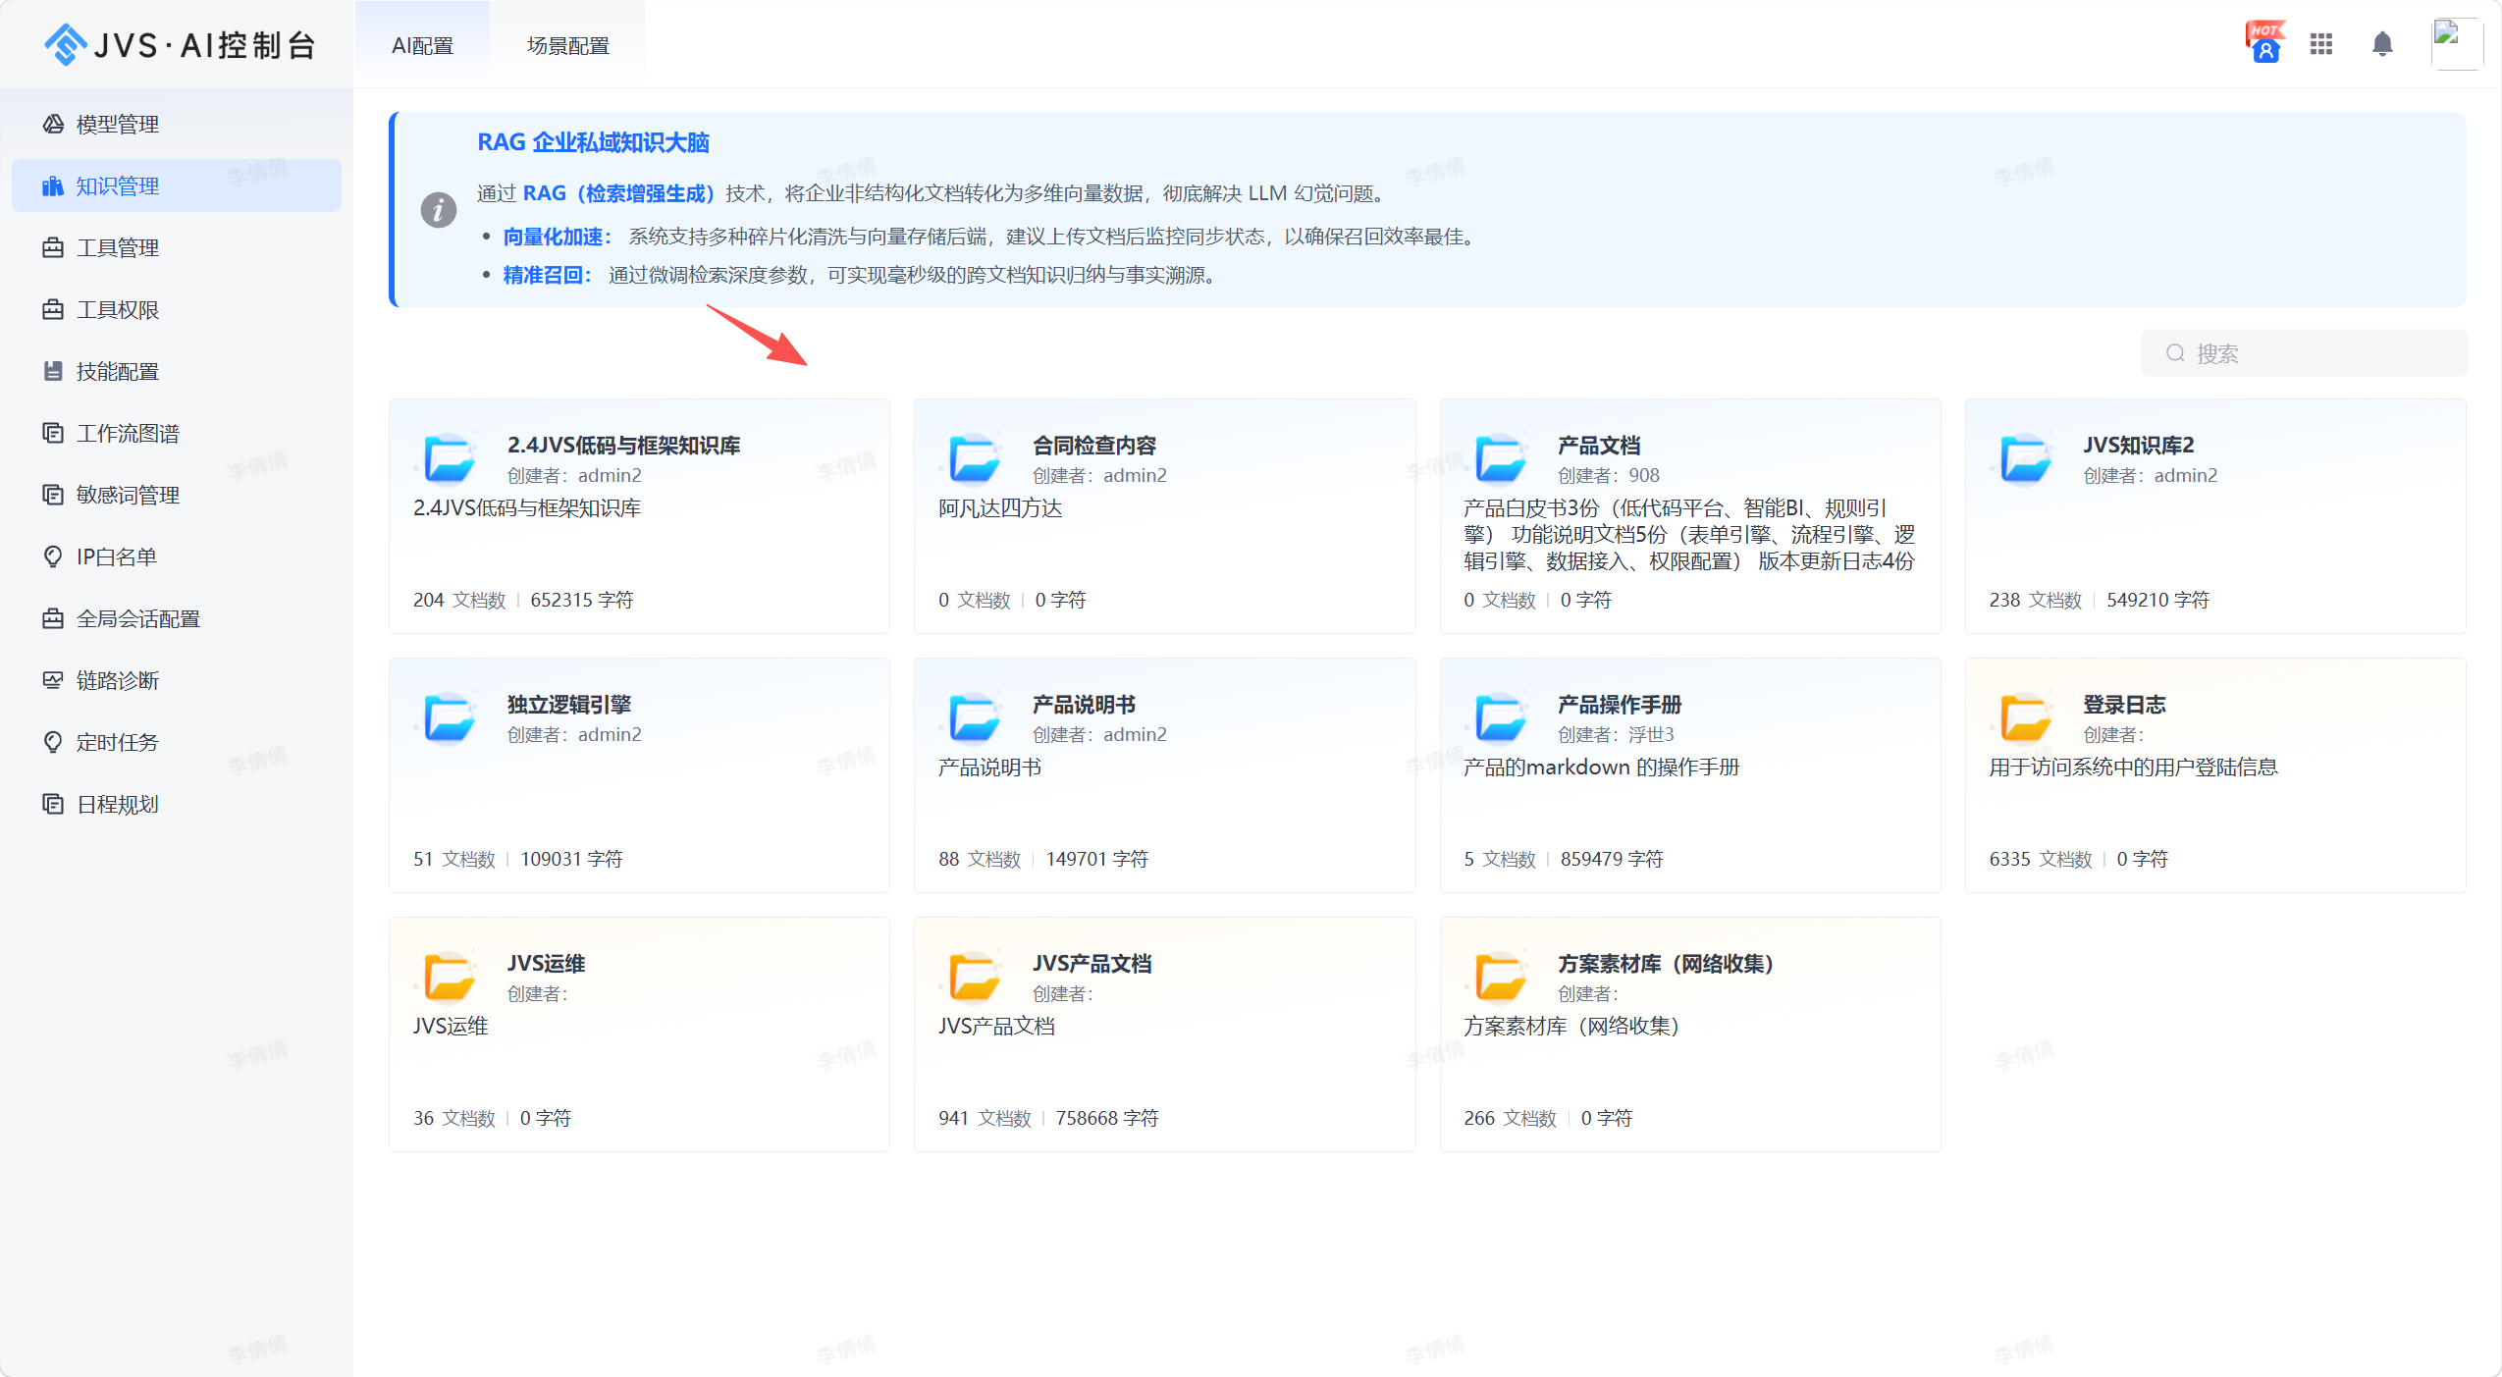The height and width of the screenshot is (1377, 2502).
Task: Click the 6335 文档数 count
Action: pyautogui.click(x=2041, y=859)
